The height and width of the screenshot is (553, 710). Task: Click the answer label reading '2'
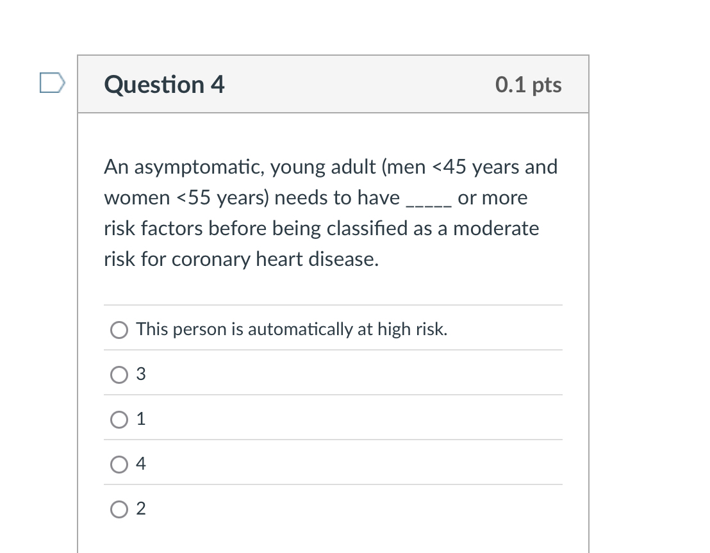point(140,509)
